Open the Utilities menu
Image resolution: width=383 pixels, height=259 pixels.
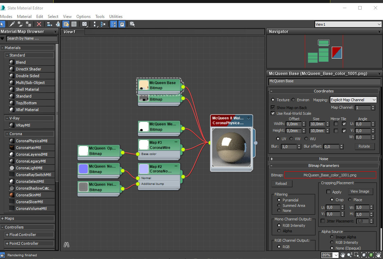pyautogui.click(x=116, y=16)
